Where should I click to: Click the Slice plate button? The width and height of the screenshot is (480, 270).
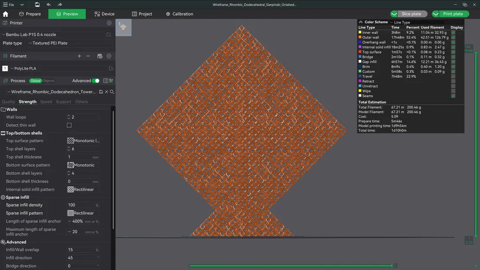pos(411,14)
